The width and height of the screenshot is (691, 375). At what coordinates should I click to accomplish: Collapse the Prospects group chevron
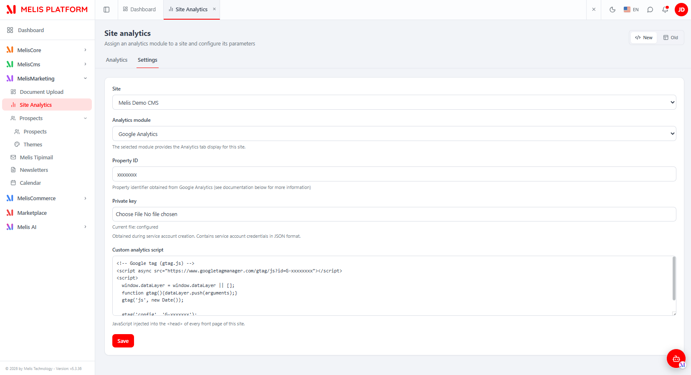click(x=85, y=118)
